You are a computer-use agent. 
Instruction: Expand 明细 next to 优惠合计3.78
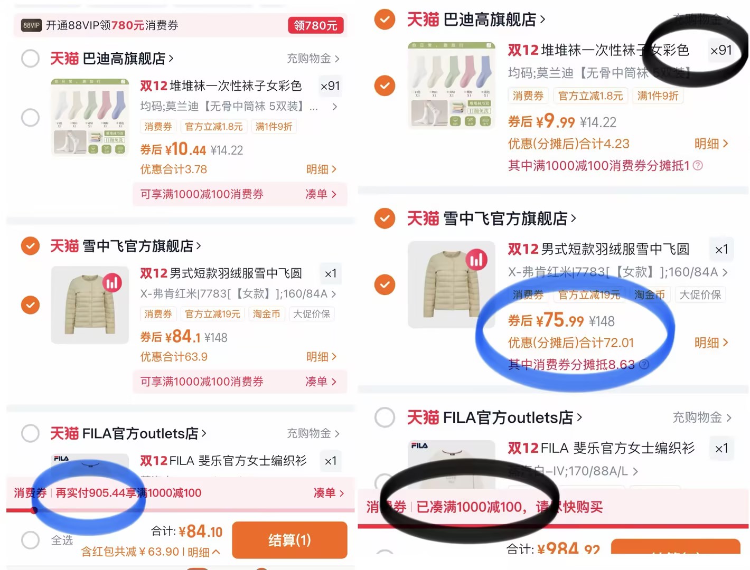click(x=321, y=169)
